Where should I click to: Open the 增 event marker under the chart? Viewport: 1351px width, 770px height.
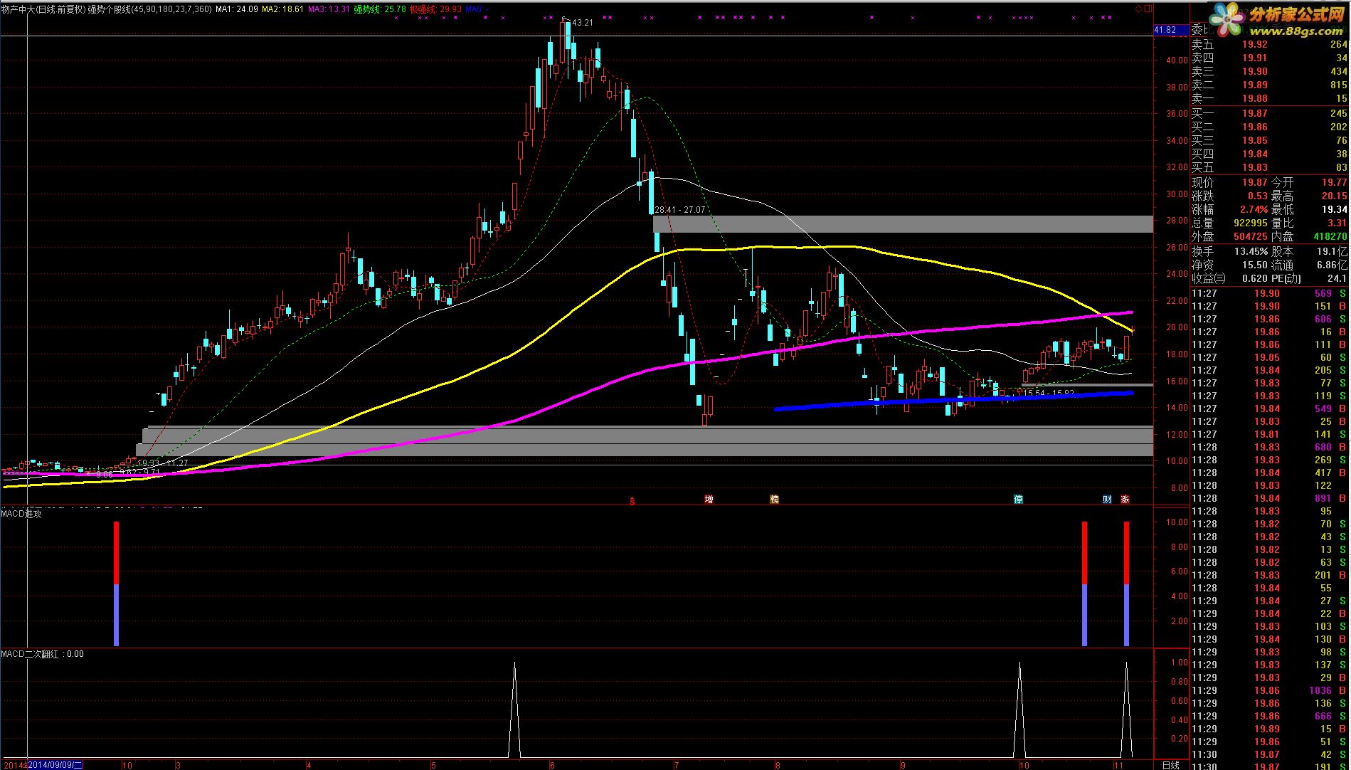click(709, 500)
